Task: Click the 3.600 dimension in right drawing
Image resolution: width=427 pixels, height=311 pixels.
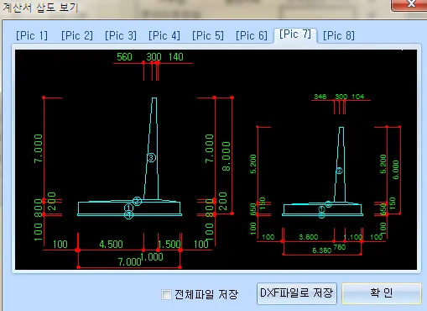Action: (309, 237)
